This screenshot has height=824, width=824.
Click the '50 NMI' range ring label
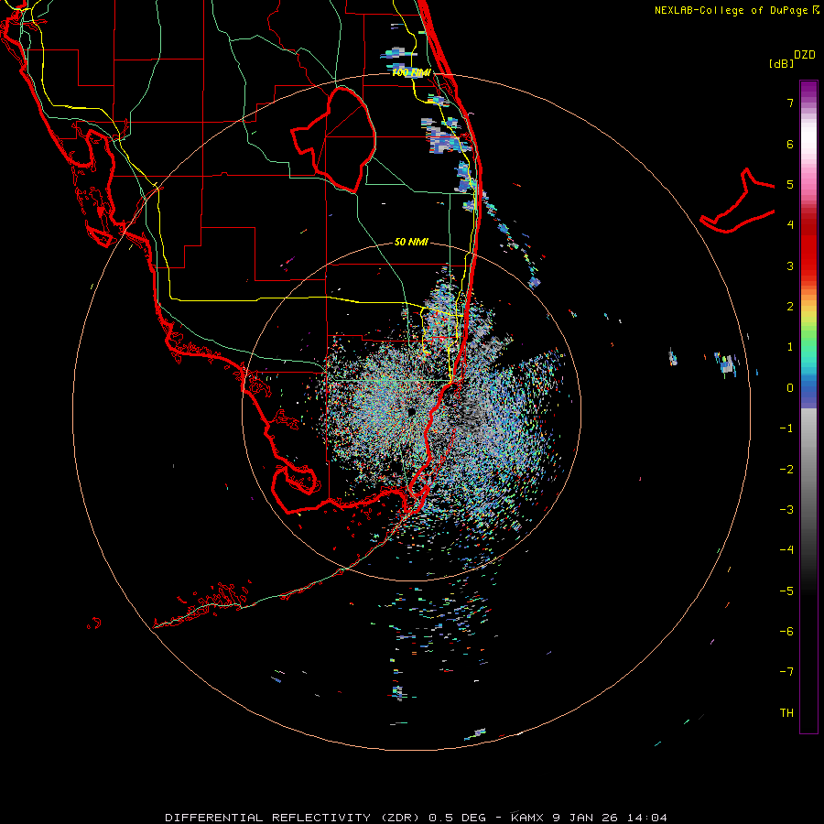[x=411, y=242]
